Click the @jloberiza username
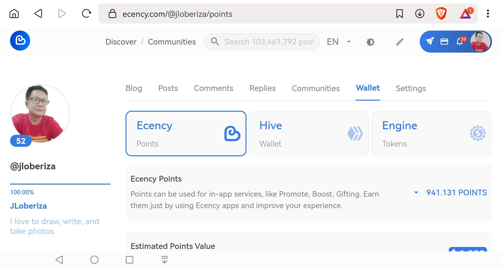The image size is (502, 268). pyautogui.click(x=33, y=166)
